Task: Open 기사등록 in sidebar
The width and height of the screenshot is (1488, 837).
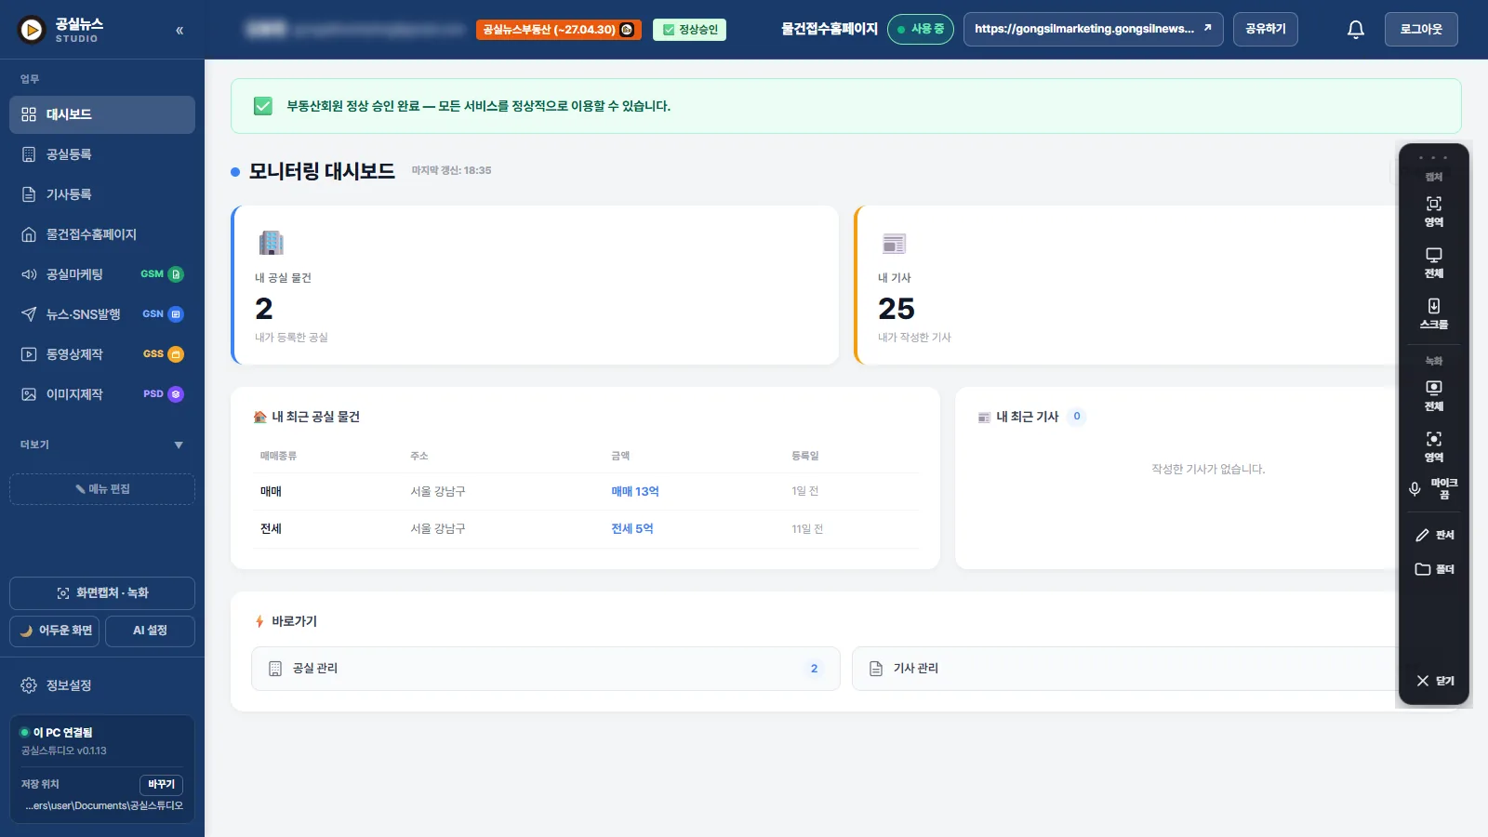Action: 102,194
